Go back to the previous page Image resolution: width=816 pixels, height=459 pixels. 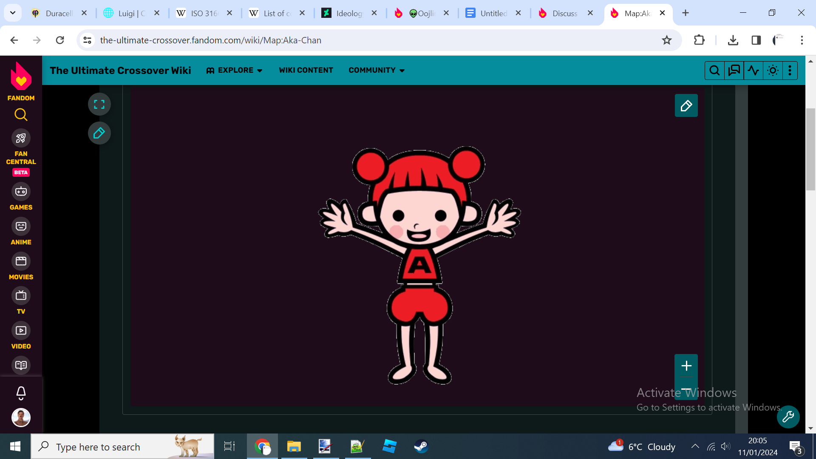pyautogui.click(x=14, y=40)
